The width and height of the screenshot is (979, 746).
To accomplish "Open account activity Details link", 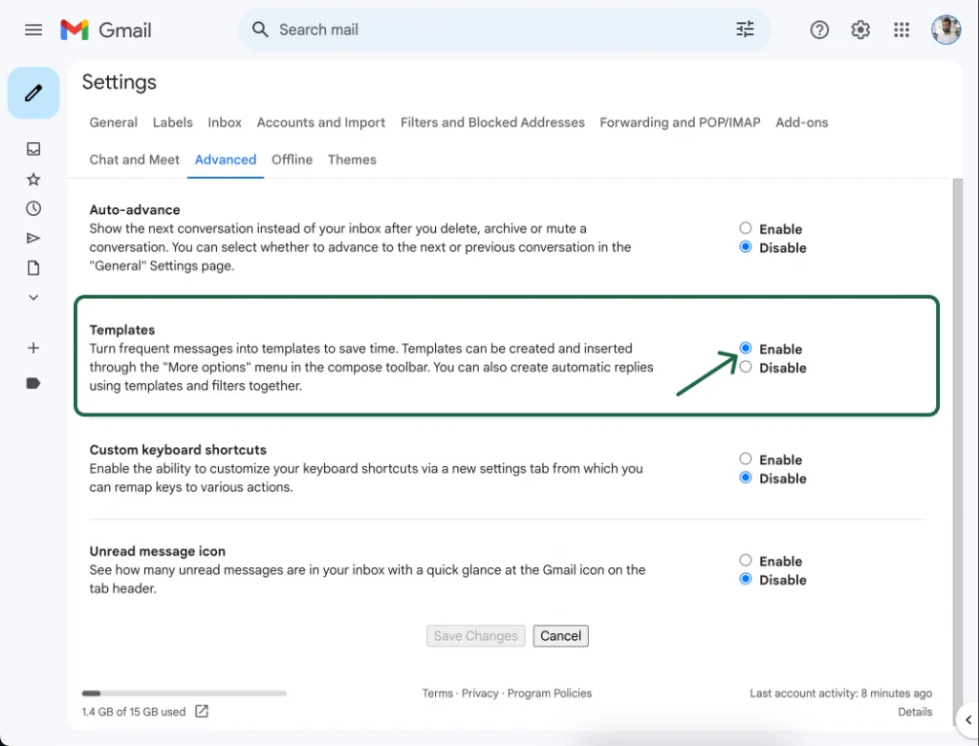I will tap(915, 712).
